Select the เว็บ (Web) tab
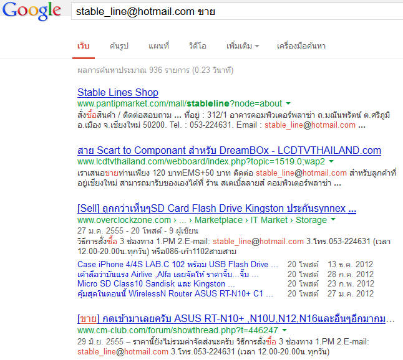 pos(84,46)
